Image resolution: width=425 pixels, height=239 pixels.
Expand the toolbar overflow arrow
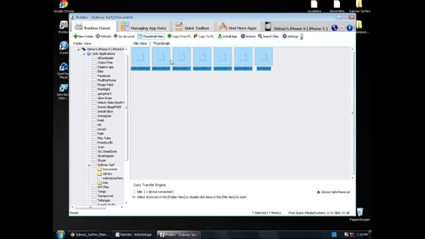point(301,37)
